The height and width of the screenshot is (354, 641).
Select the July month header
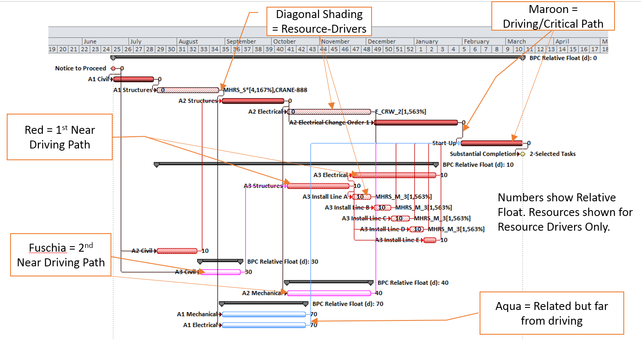(153, 42)
